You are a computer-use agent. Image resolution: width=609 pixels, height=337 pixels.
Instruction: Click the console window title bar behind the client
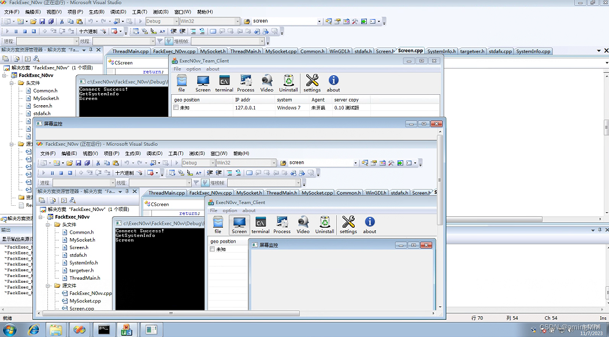(x=122, y=82)
